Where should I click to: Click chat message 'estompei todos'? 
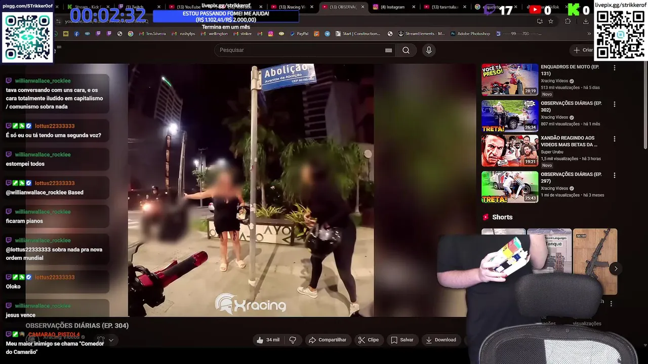[25, 164]
